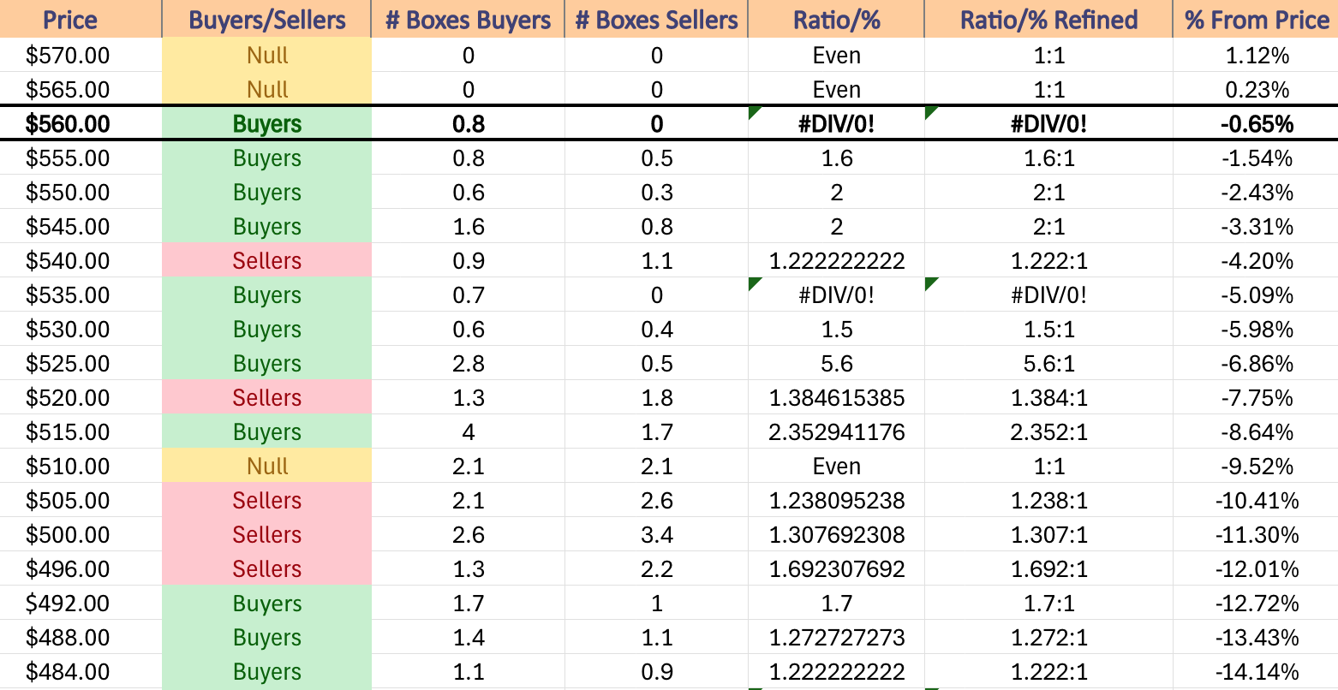Select the -14.14% from price cell
This screenshot has width=1338, height=690.
click(x=1256, y=671)
